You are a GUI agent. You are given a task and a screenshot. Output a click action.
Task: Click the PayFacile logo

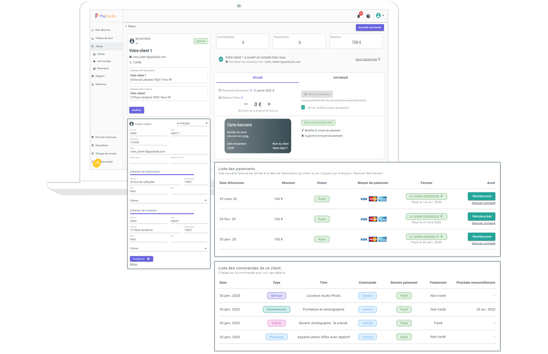(105, 16)
